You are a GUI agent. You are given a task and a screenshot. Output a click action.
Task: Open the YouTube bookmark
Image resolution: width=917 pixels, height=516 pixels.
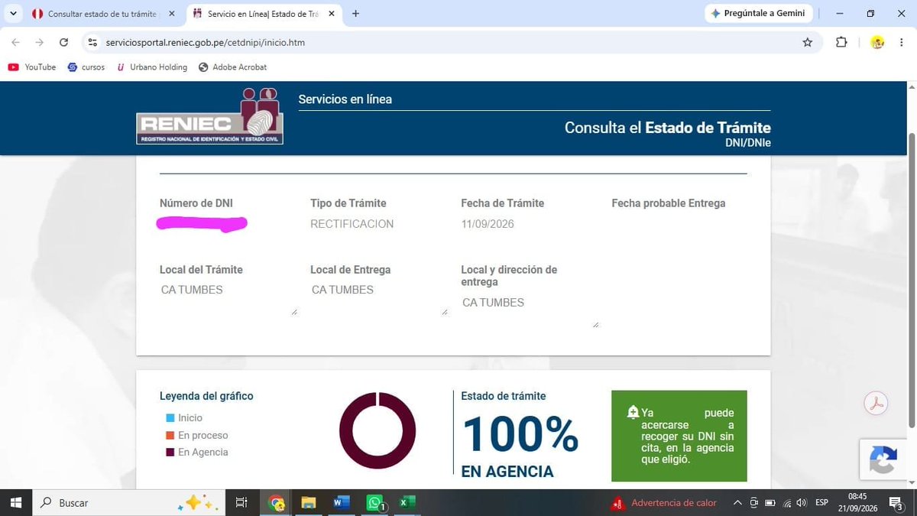[x=32, y=67]
